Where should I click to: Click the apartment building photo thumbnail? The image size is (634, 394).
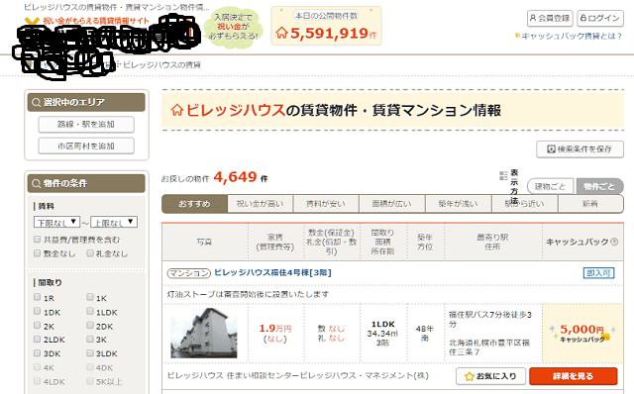coord(204,333)
